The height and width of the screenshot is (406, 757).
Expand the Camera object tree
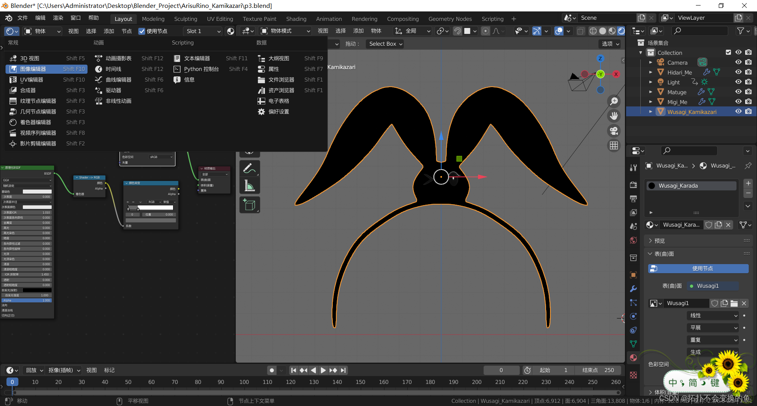(651, 62)
